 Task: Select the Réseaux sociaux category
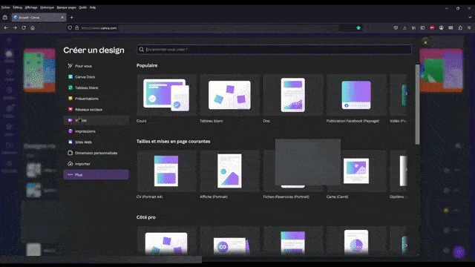point(96,109)
